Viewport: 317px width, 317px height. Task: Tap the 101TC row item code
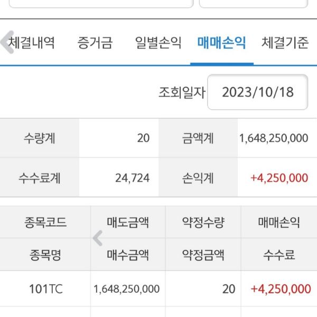[x=45, y=289]
